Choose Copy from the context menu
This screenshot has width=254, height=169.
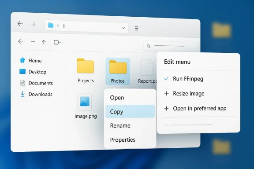coord(130,111)
